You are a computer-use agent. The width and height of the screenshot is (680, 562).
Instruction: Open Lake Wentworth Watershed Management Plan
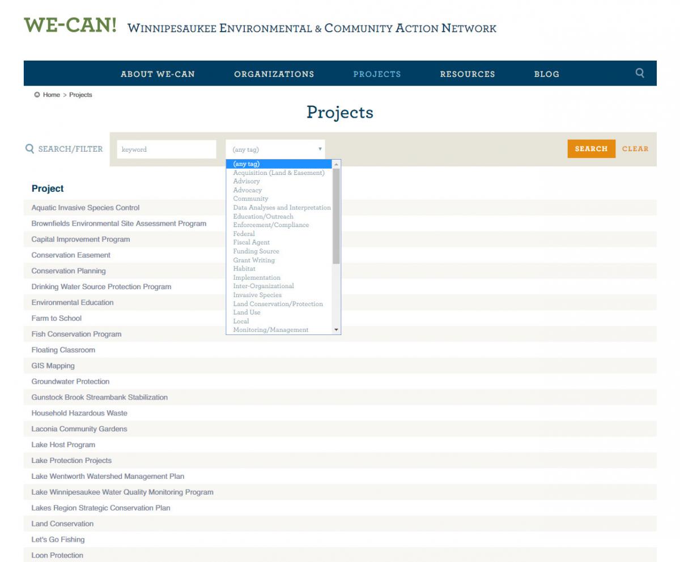tap(108, 477)
